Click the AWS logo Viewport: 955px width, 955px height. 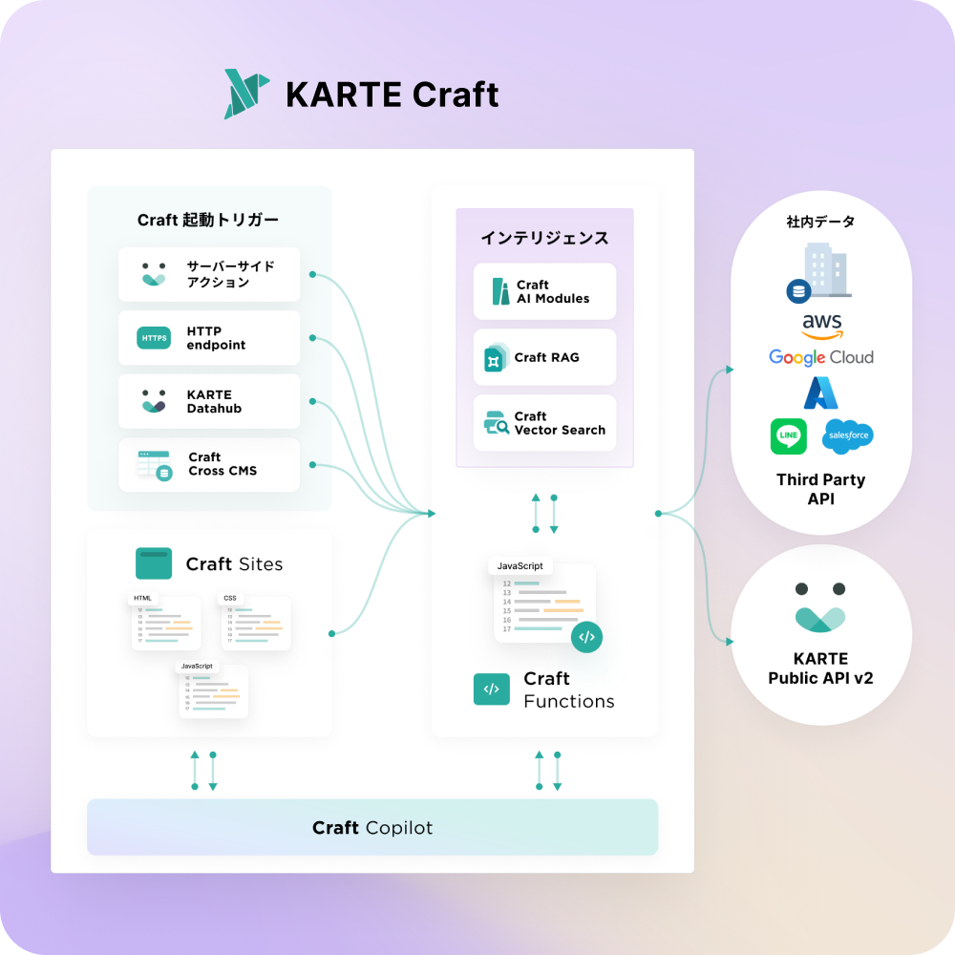[821, 326]
